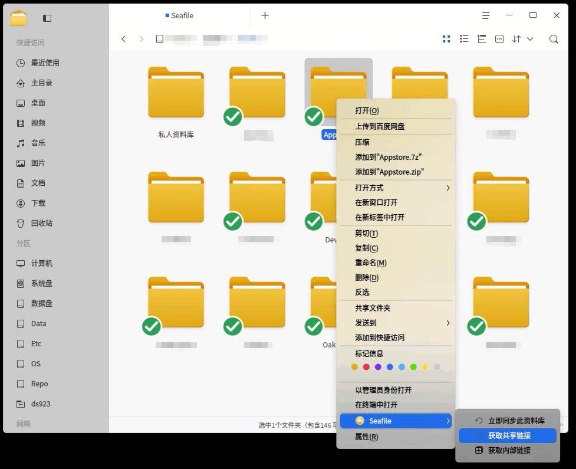576x469 pixels.
Task: Expand the sort dropdown chevron
Action: (x=530, y=39)
